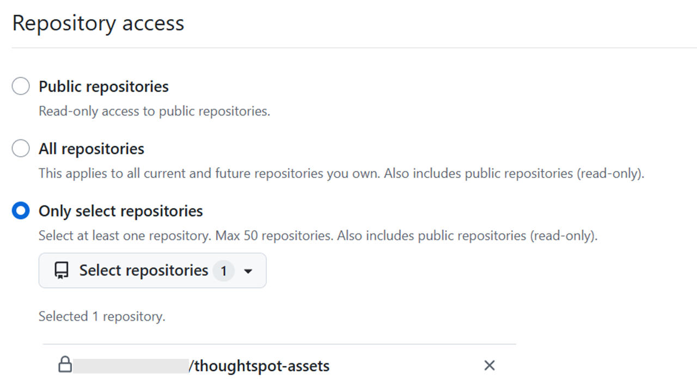Viewport: 697px width, 392px height.
Task: Click the Selected 1 repository status text
Action: pyautogui.click(x=102, y=316)
